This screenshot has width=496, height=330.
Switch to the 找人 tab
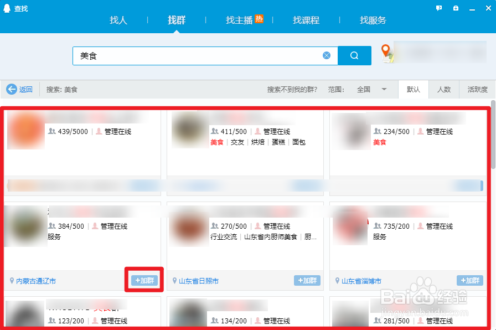tap(118, 20)
